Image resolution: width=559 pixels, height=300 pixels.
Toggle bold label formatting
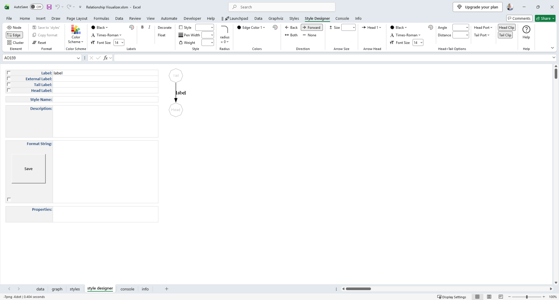(x=142, y=27)
